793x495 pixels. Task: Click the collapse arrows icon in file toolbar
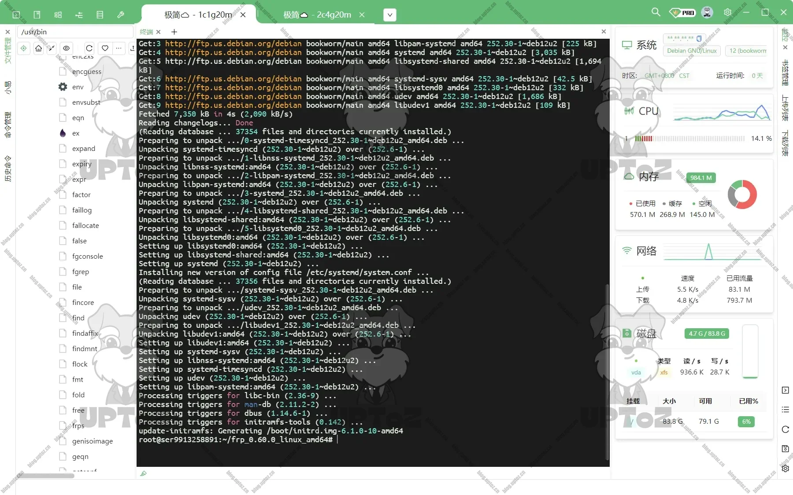pyautogui.click(x=52, y=48)
